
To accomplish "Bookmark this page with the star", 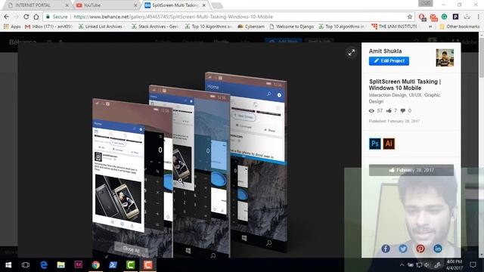I will point(410,17).
